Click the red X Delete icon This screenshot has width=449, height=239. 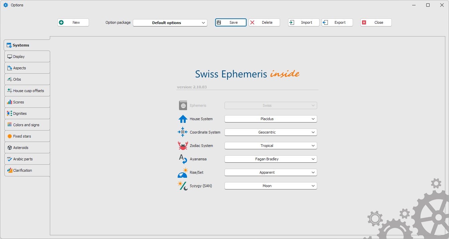(x=252, y=22)
